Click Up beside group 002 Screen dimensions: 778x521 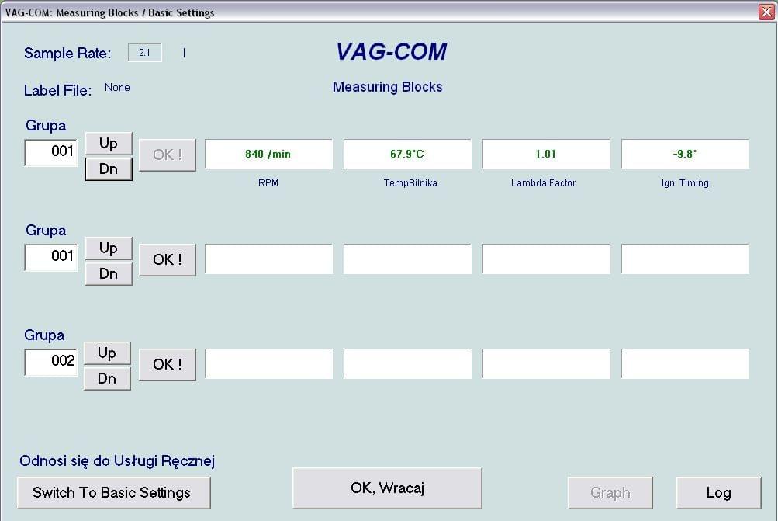click(x=107, y=353)
